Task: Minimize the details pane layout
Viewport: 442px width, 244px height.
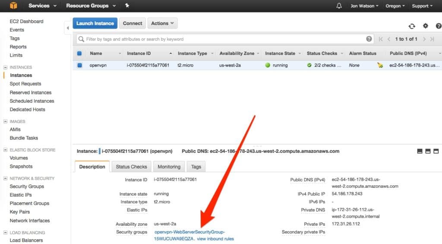Action: coord(420,151)
